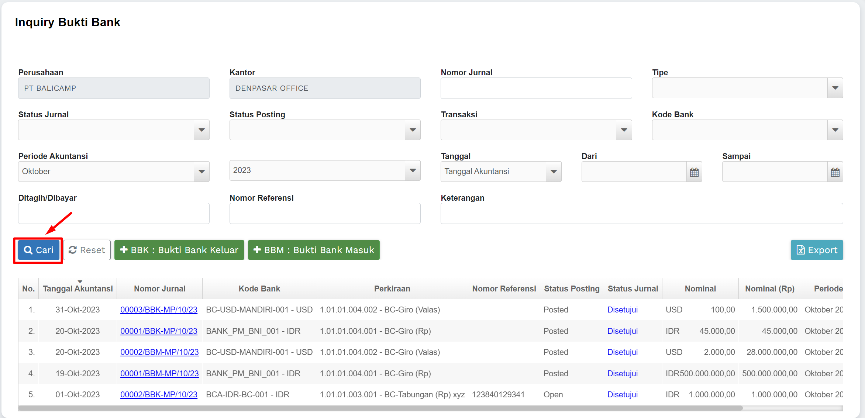Open journal 00002/BBM-MP/10/23 link
The height and width of the screenshot is (418, 865).
coord(159,352)
